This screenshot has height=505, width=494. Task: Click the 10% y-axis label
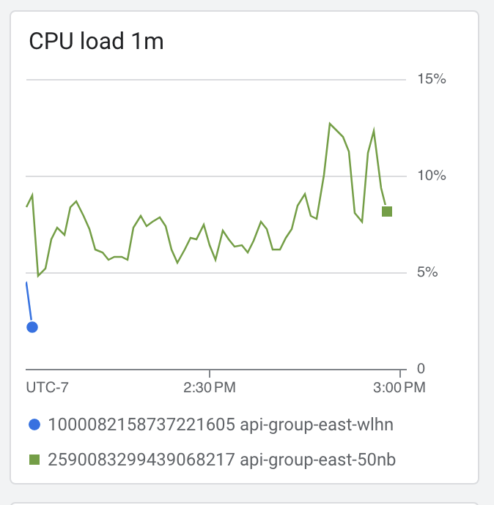[x=432, y=176]
